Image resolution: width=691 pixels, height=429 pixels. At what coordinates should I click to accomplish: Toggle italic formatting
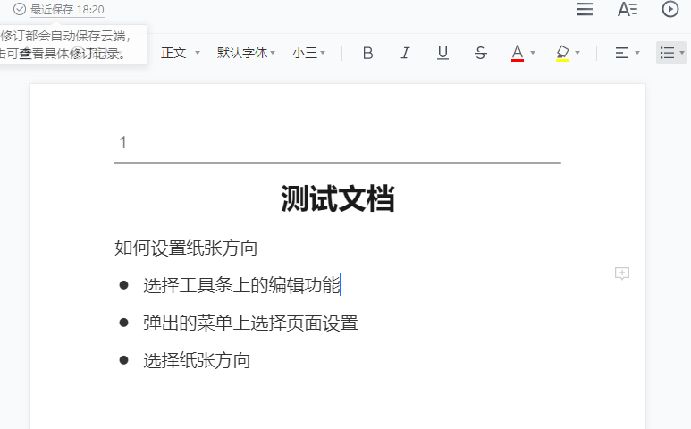[405, 53]
